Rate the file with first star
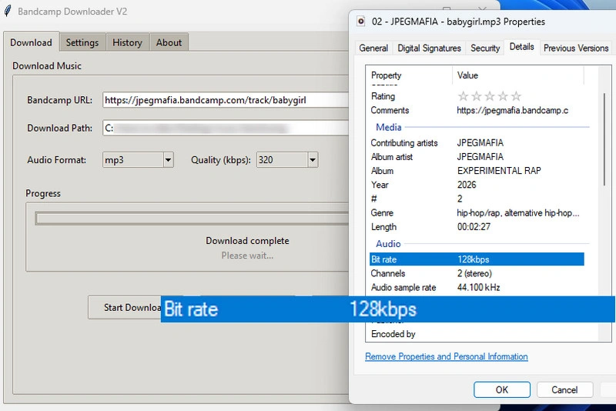The height and width of the screenshot is (411, 616). point(464,96)
